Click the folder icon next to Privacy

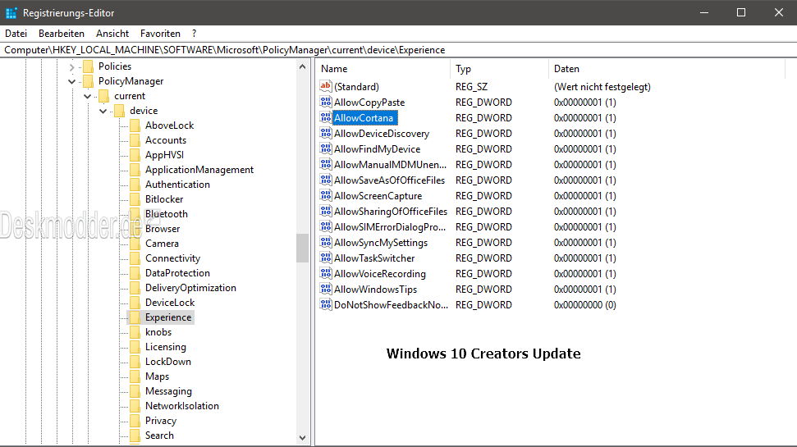click(x=135, y=421)
